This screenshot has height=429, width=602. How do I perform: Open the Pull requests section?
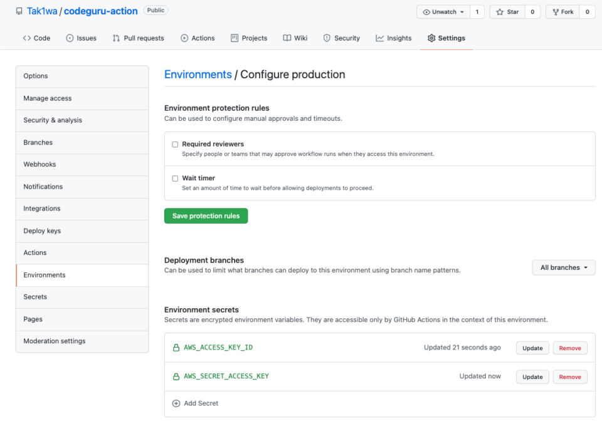(x=138, y=38)
